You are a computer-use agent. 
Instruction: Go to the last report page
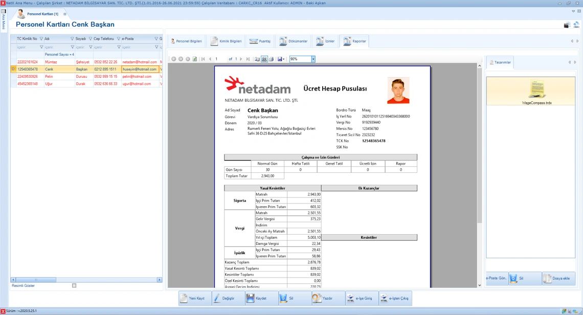point(248,59)
